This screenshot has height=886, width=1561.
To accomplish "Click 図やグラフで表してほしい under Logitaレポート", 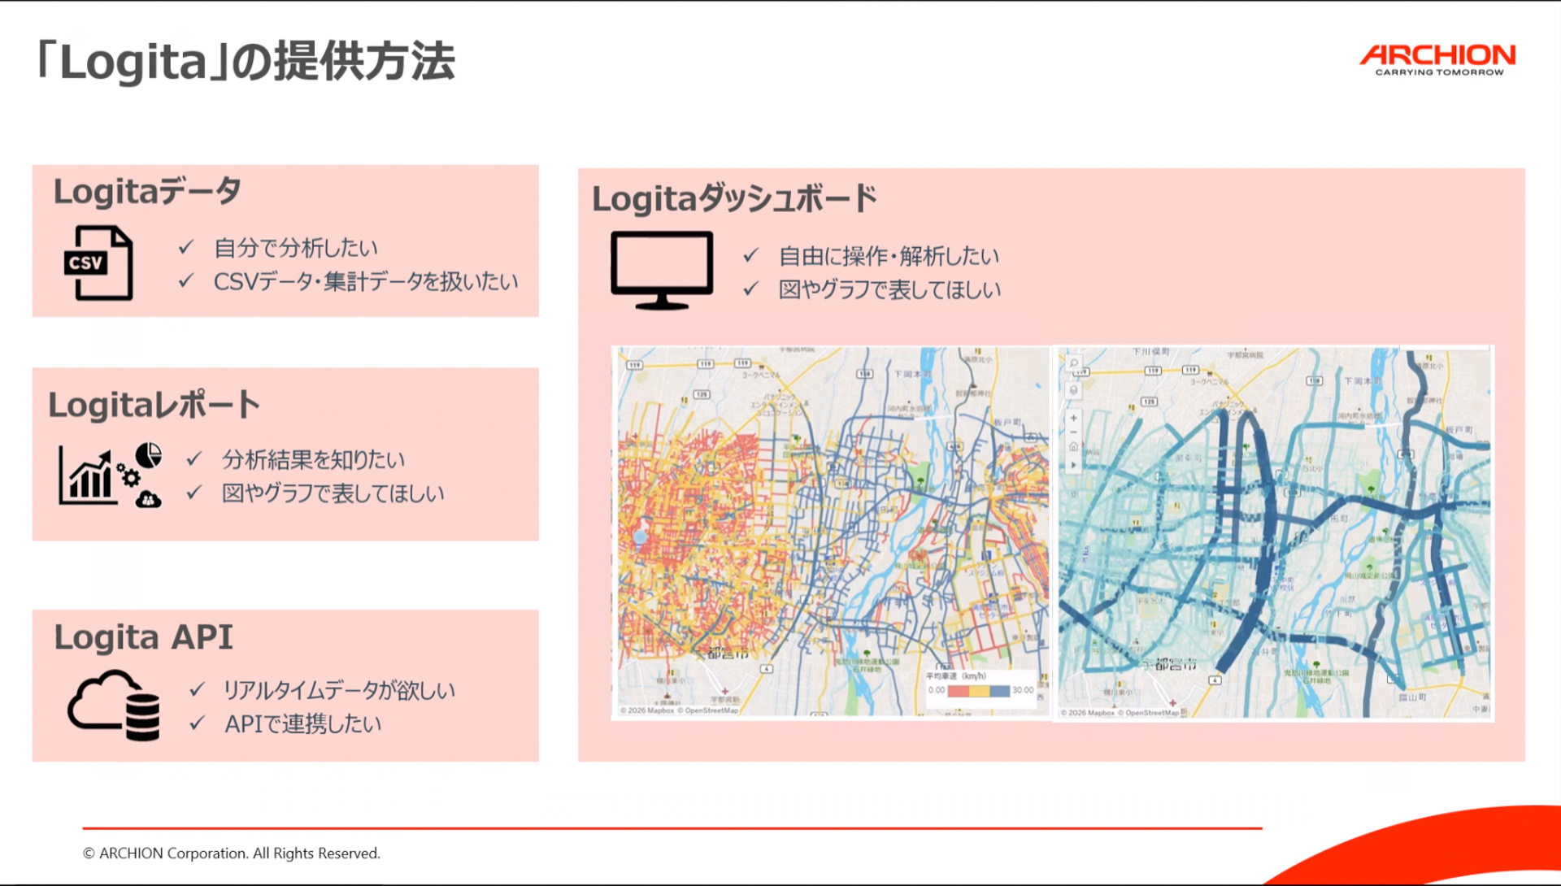I will coord(333,493).
